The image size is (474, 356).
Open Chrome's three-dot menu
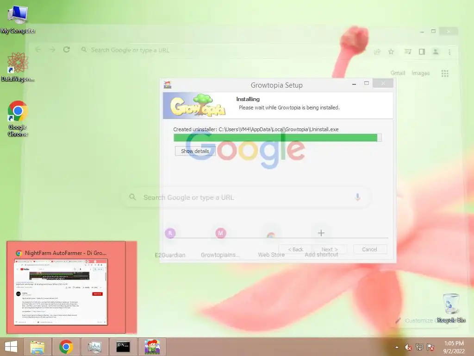tap(449, 52)
